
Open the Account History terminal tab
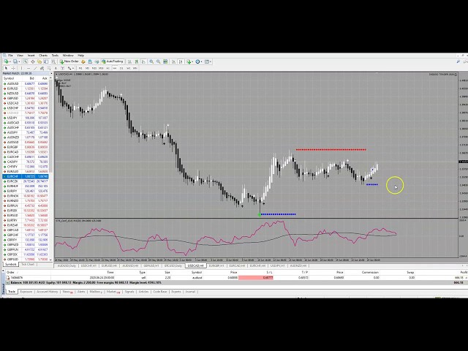click(48, 291)
